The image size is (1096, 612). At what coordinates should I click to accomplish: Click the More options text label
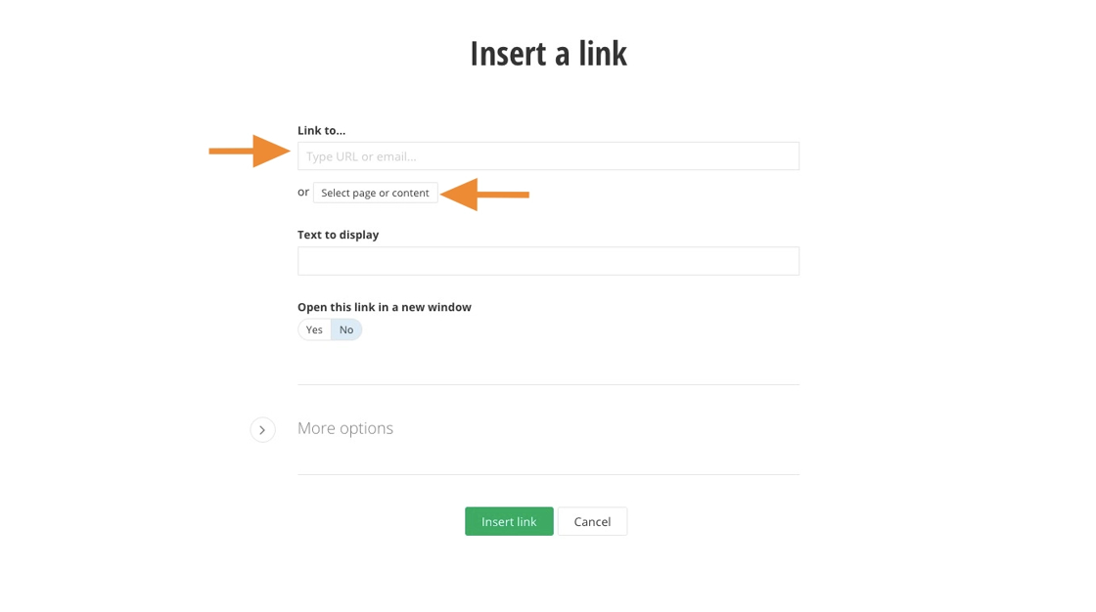coord(345,428)
